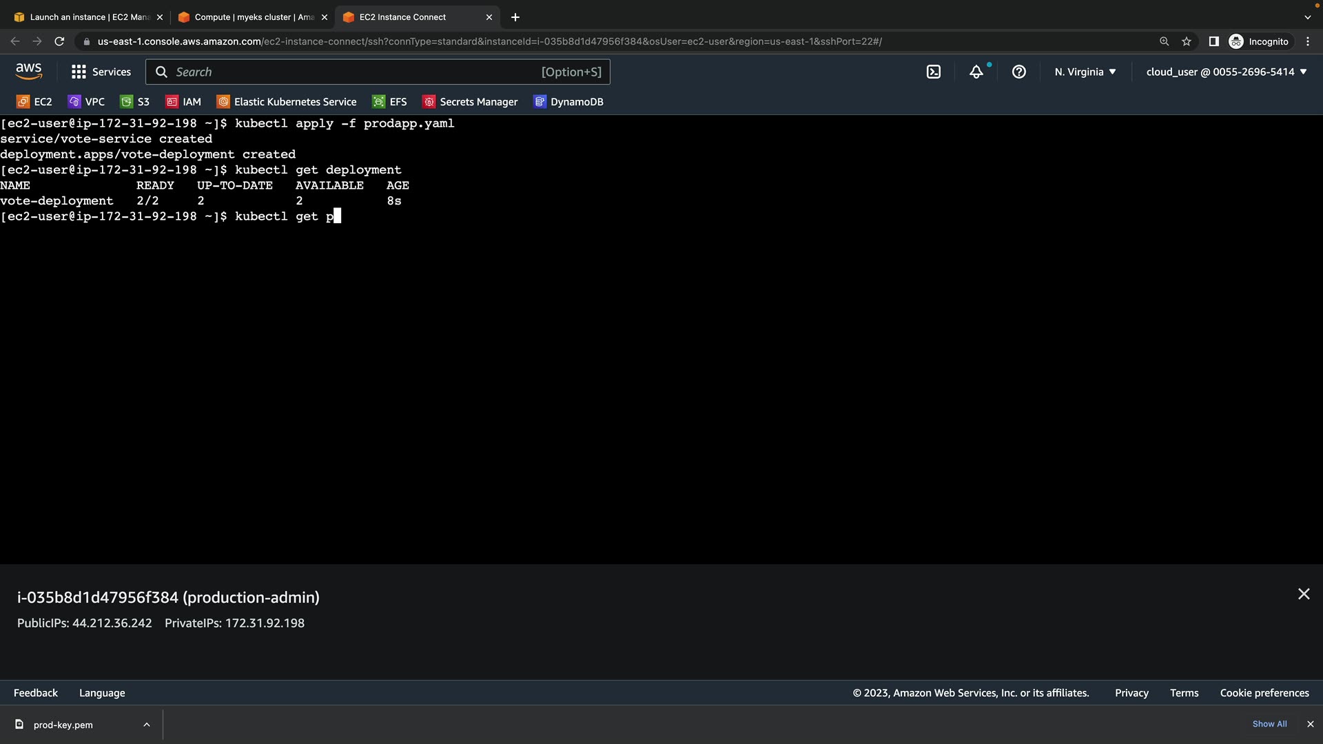Open AWS CloudShell icon
This screenshot has height=744, width=1323.
point(933,72)
